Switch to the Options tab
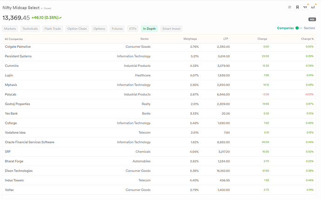Image resolution: width=321 pixels, height=200 pixels. [x=99, y=29]
